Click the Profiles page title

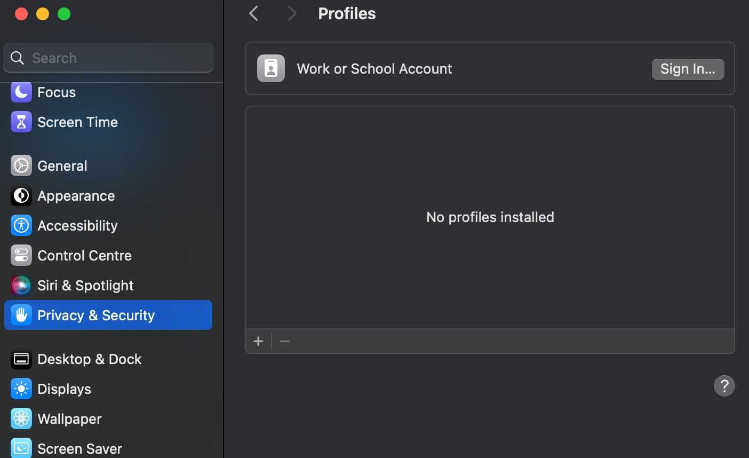click(x=347, y=13)
